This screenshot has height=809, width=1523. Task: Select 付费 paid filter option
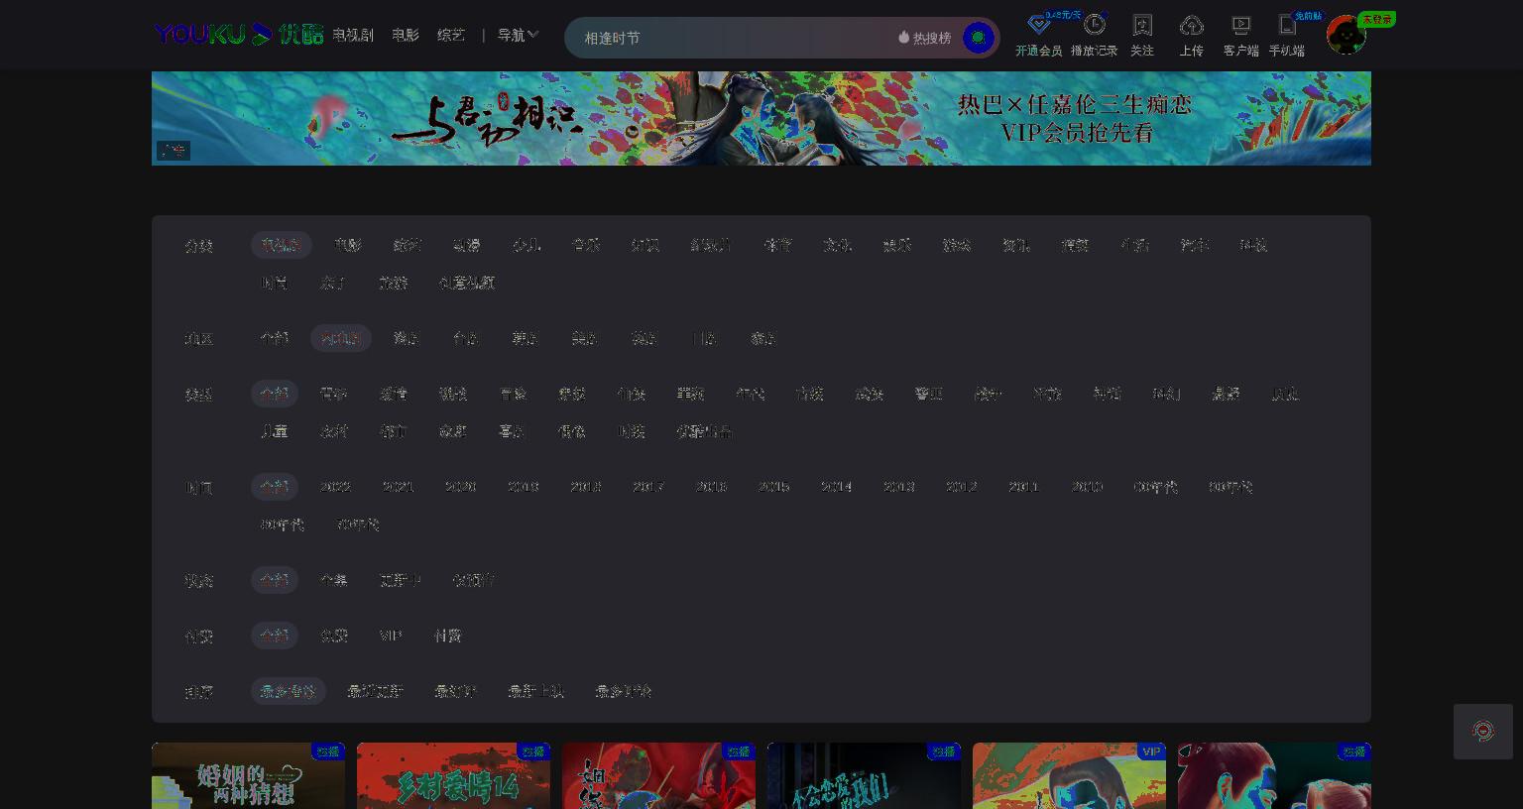click(x=448, y=636)
